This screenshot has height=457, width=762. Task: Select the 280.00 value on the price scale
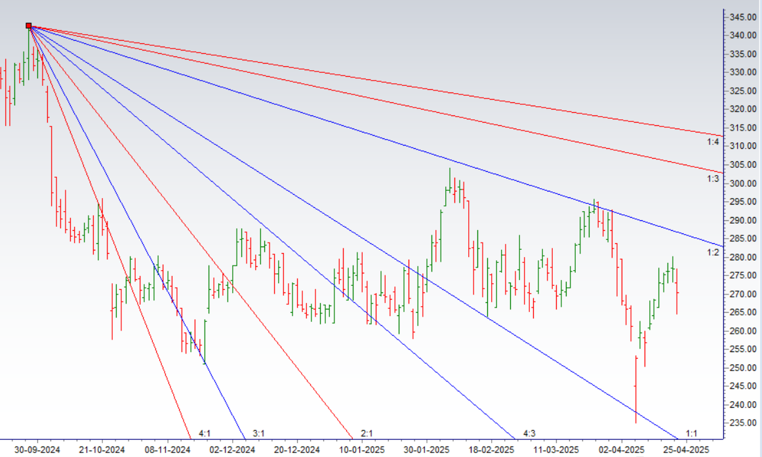742,257
